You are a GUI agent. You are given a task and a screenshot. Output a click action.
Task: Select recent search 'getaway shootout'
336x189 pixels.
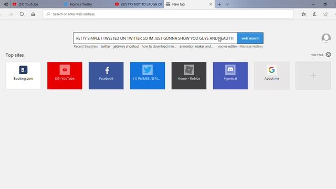[126, 46]
